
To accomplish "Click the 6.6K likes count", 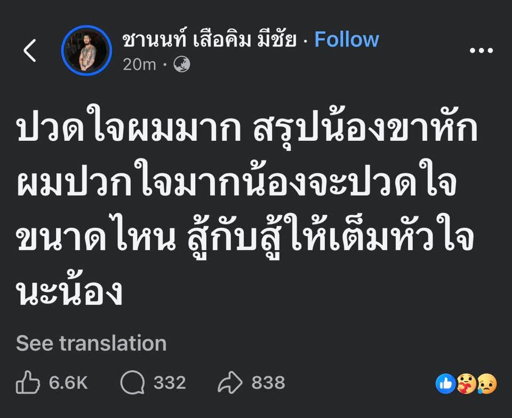I will [x=68, y=382].
